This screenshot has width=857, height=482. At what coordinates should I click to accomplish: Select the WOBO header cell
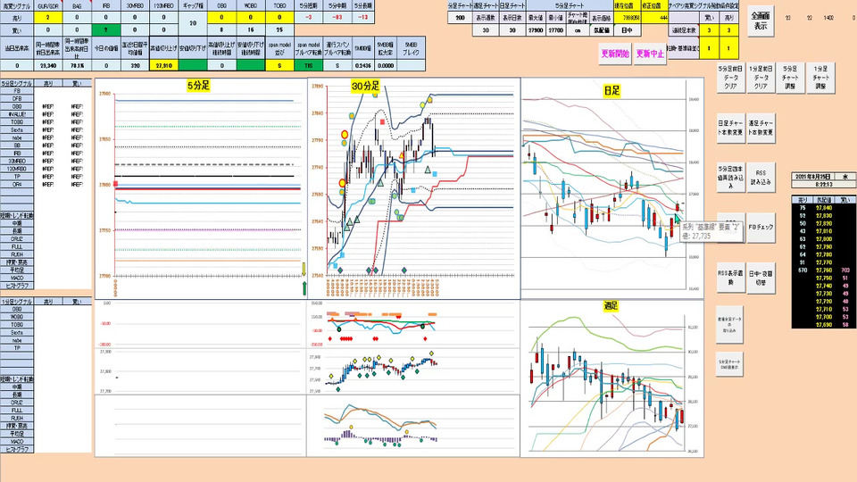pyautogui.click(x=250, y=5)
